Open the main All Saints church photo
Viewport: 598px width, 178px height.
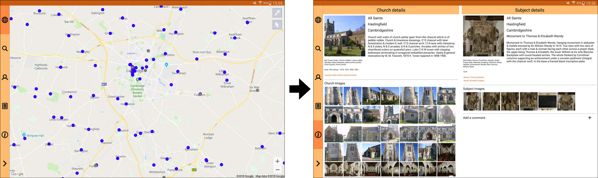[345, 36]
